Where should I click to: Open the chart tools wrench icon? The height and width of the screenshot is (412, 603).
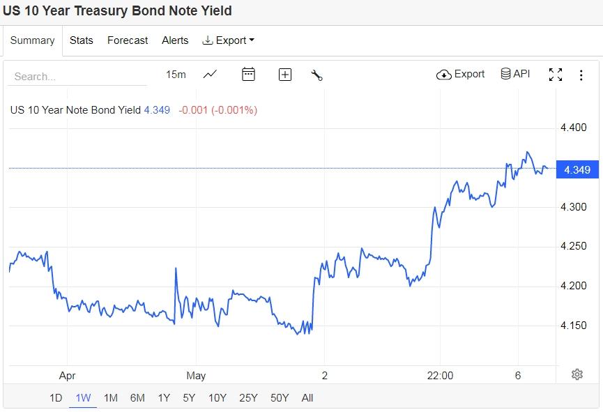coord(316,75)
